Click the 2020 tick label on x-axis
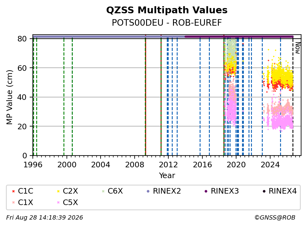The height and width of the screenshot is (227, 307). [236, 165]
